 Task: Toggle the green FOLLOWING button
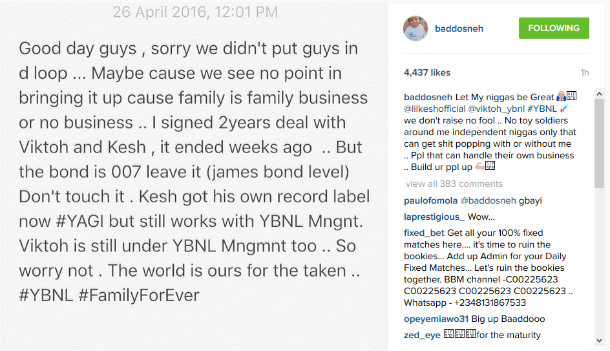coord(554,28)
